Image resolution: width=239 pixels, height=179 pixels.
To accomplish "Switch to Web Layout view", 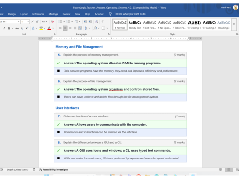I will pos(237,170).
